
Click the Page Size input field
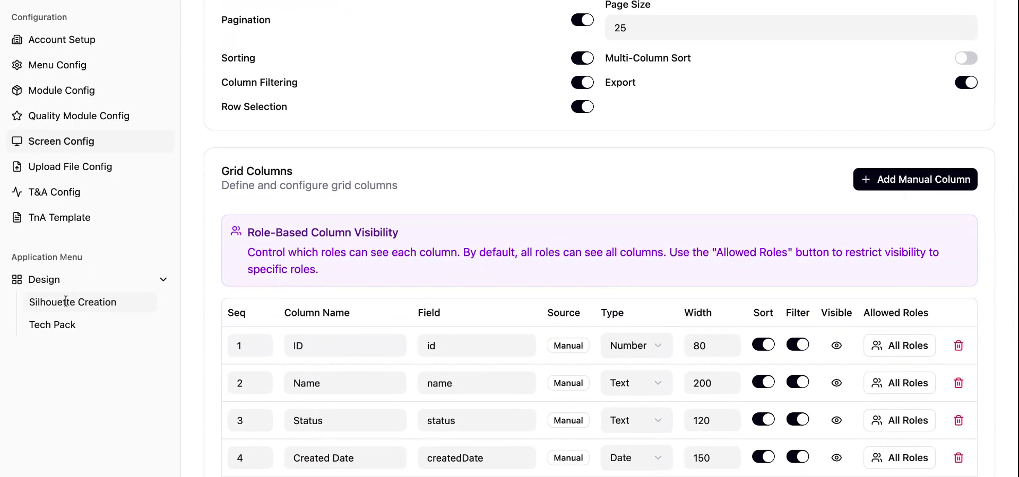click(790, 28)
